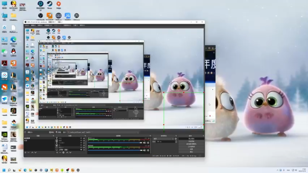Open Filters for the selected OBS source
This screenshot has width=308, height=173.
point(59,132)
